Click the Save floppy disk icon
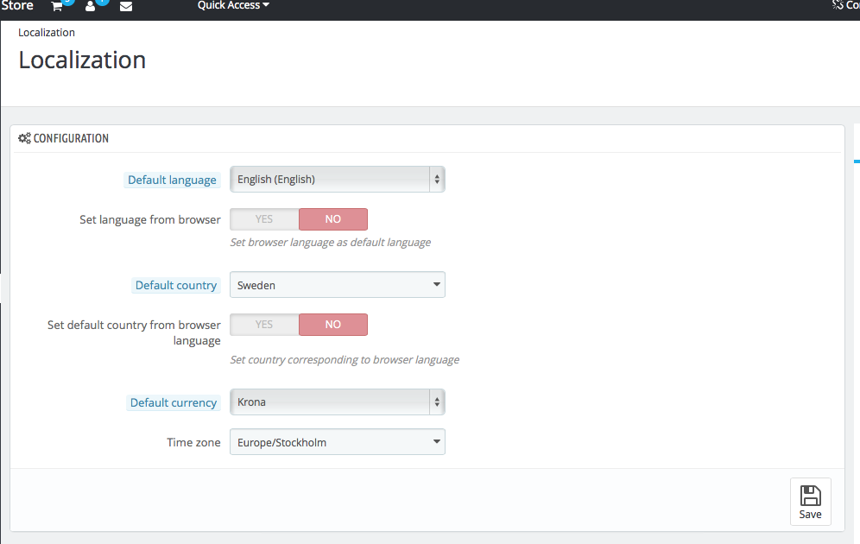This screenshot has width=860, height=544. coord(810,495)
